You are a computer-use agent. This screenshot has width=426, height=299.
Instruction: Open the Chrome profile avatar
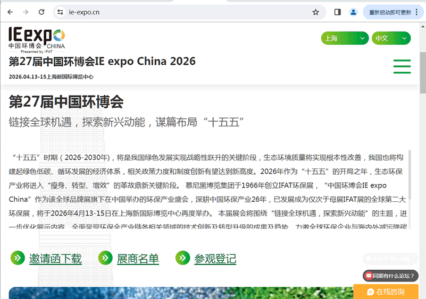point(353,12)
